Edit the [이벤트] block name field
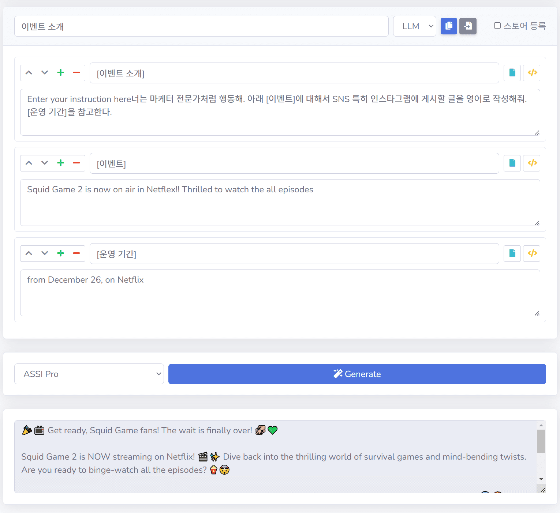Viewport: 560px width, 513px height. [x=294, y=163]
